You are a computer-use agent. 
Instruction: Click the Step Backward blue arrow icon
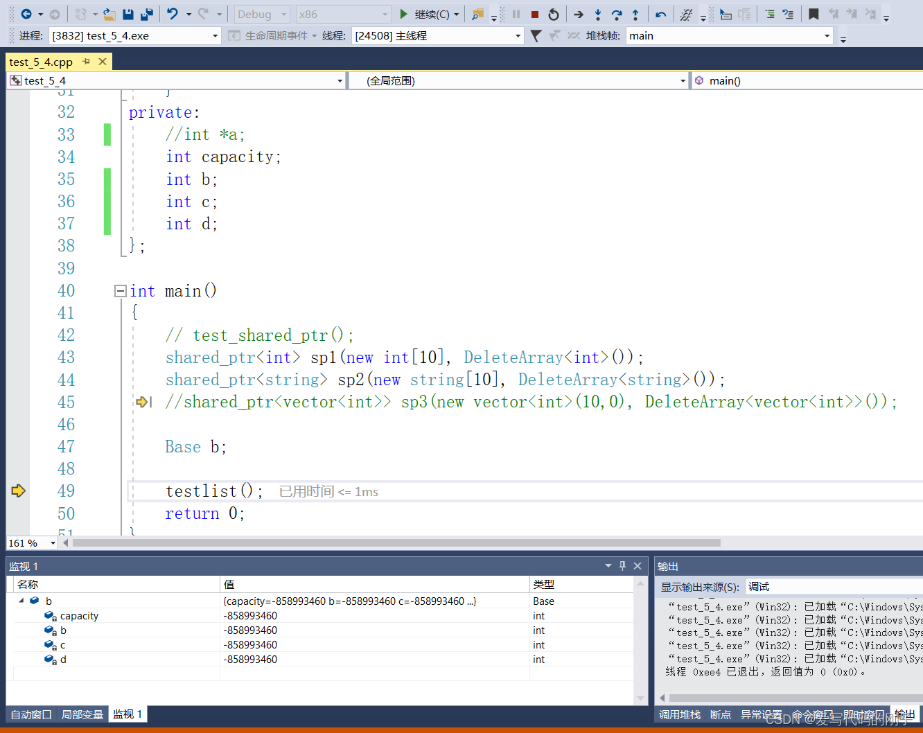(x=661, y=14)
